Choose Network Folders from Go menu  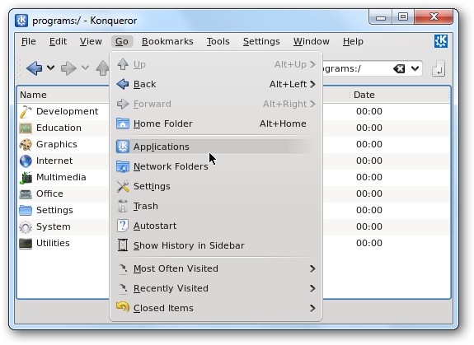216,166
